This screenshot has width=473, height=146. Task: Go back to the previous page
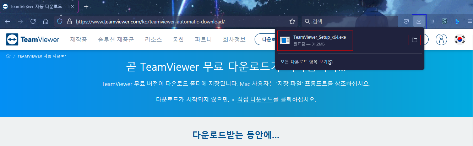[x=7, y=21]
